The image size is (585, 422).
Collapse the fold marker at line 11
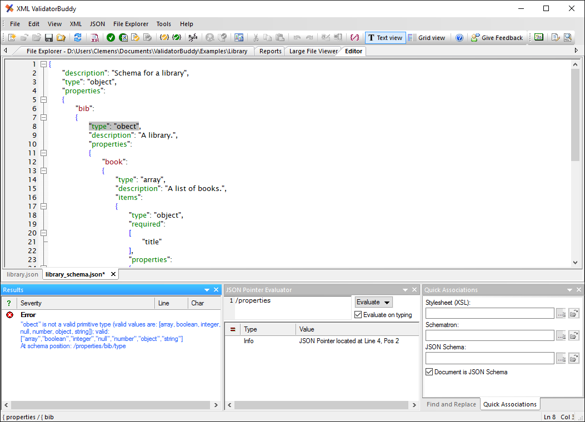(44, 153)
